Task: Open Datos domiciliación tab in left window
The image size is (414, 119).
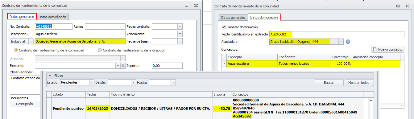Action: 53,17
